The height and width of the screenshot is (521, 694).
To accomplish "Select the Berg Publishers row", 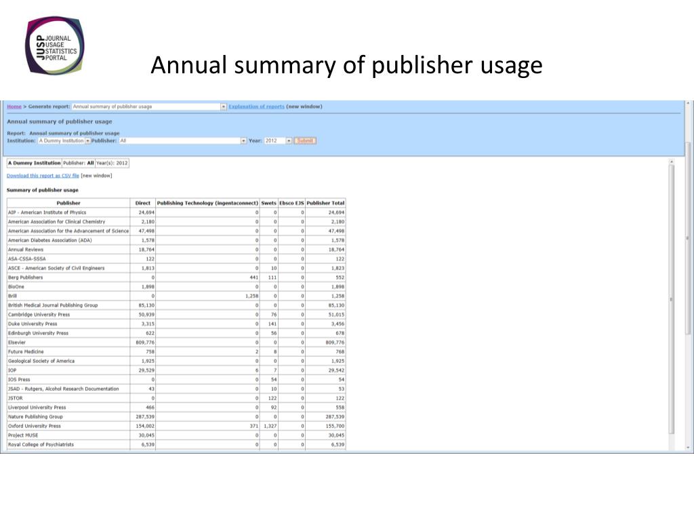I will (x=176, y=277).
